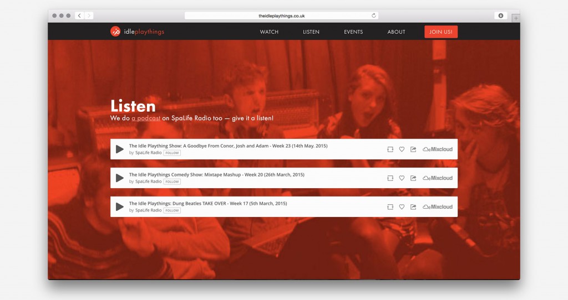Viewport: 568px width, 300px height.
Task: Repost the Week 23 episode
Action: [390, 149]
